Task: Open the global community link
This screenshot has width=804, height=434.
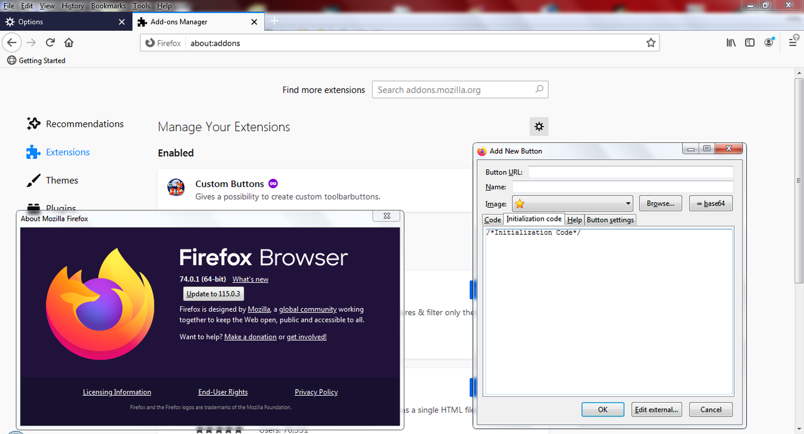Action: coord(308,309)
